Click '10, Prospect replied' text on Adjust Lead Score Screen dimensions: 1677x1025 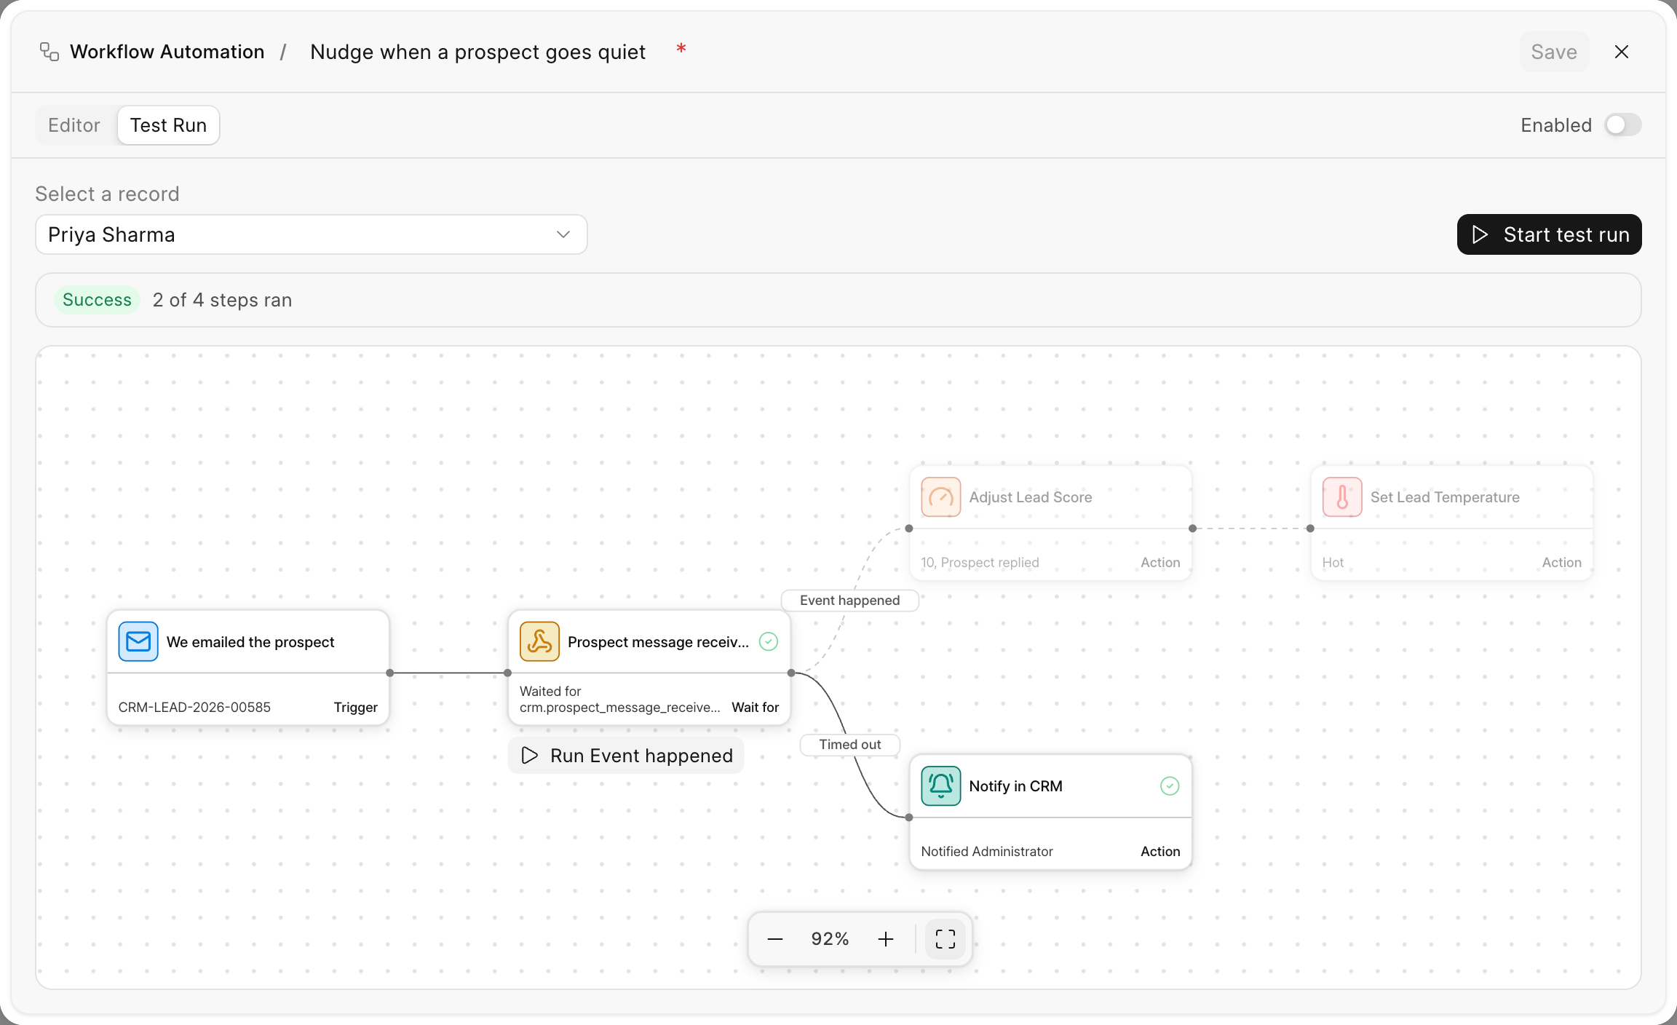(980, 563)
